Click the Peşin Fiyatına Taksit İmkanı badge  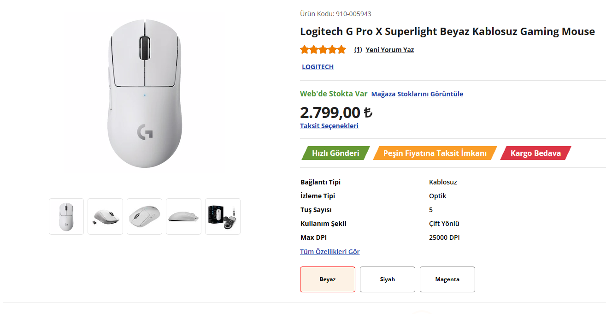click(435, 153)
